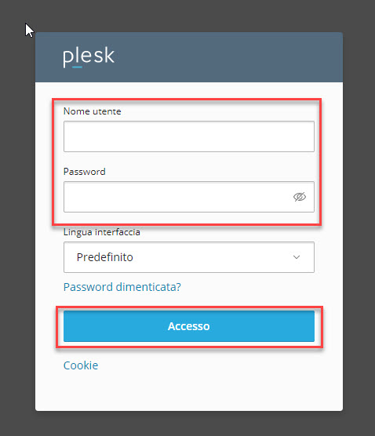Expand language list via chevron arrow
Image resolution: width=375 pixels, height=436 pixels.
tap(297, 257)
